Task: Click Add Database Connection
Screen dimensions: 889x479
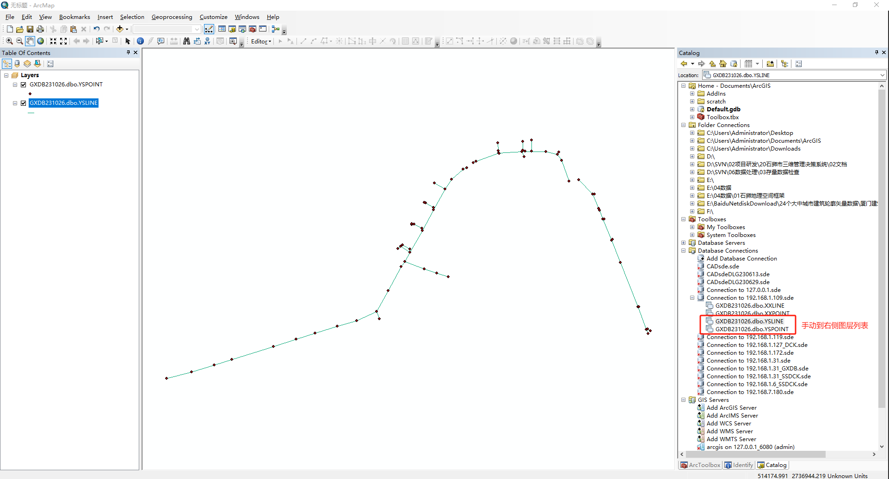Action: [x=741, y=259]
